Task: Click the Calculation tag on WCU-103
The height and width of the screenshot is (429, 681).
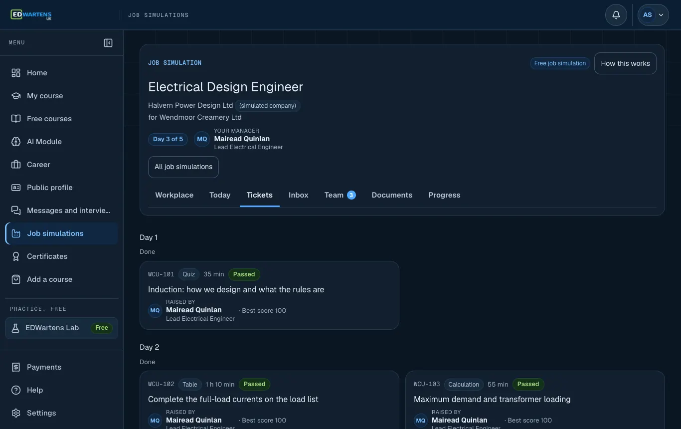Action: (464, 384)
